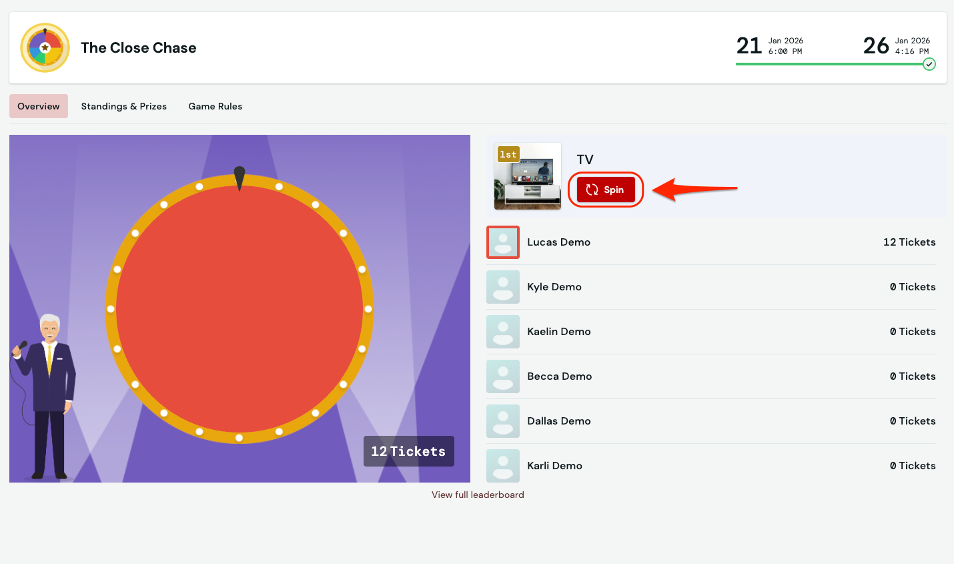Click the TV prize thumbnail
954x564 pixels.
coord(528,176)
